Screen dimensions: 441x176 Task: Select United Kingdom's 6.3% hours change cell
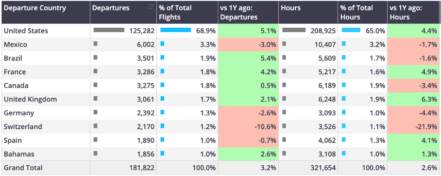tap(413, 99)
